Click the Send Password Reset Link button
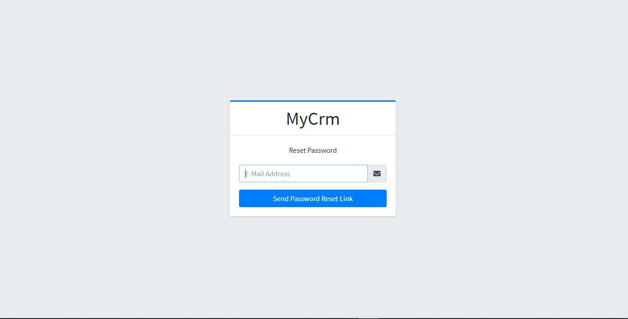This screenshot has height=319, width=628. pyautogui.click(x=313, y=198)
